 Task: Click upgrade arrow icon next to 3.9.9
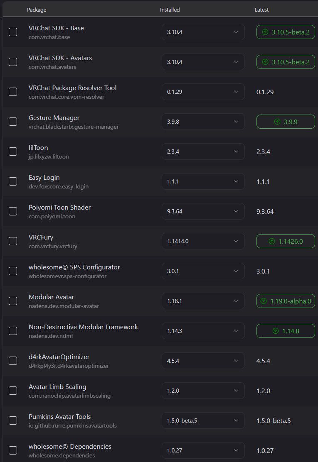click(277, 122)
